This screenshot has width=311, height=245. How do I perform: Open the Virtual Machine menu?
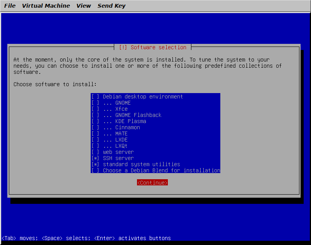click(46, 5)
